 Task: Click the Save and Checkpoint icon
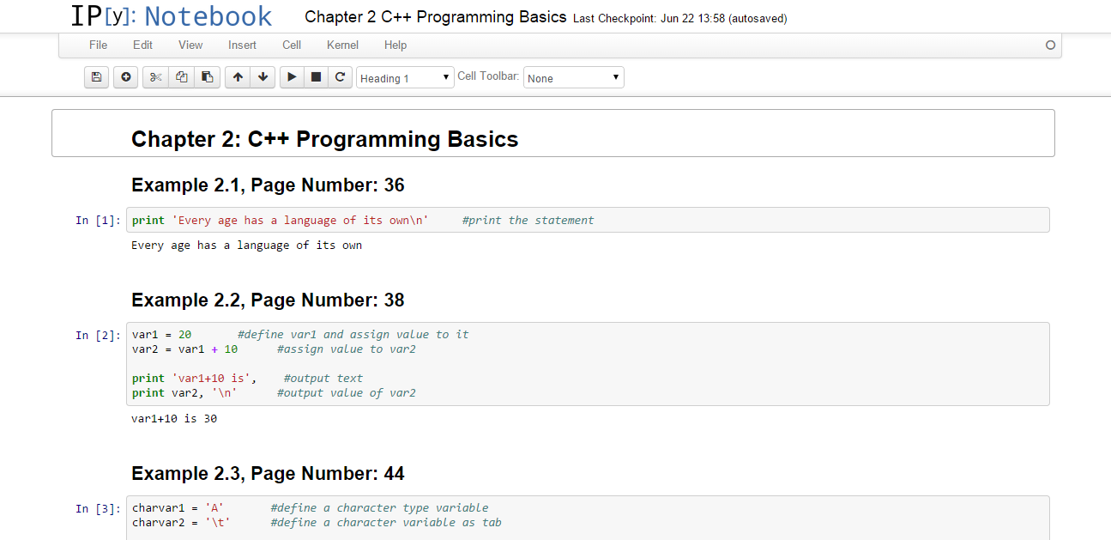point(96,77)
